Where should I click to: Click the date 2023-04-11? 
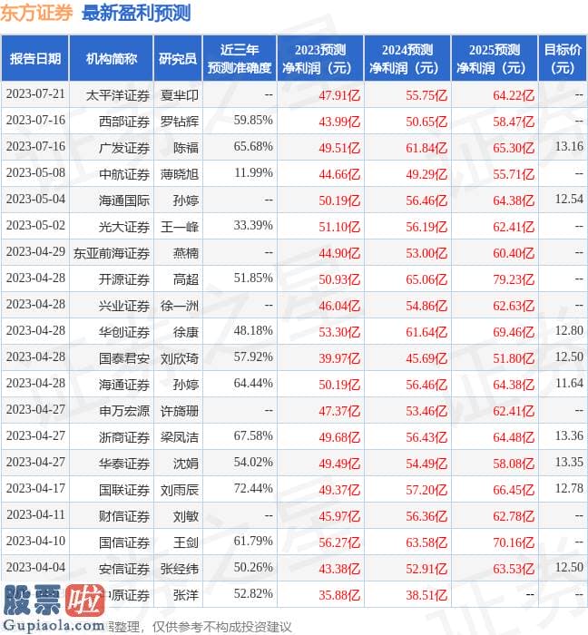click(x=35, y=515)
